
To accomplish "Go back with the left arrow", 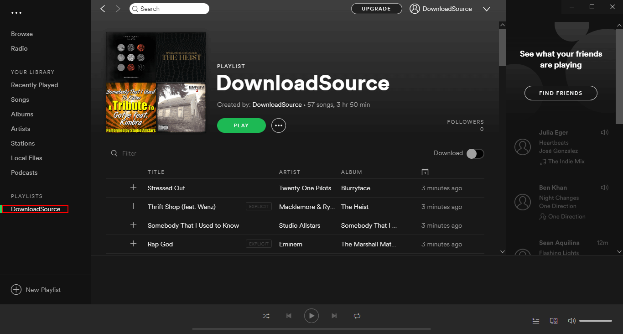I will (x=103, y=9).
